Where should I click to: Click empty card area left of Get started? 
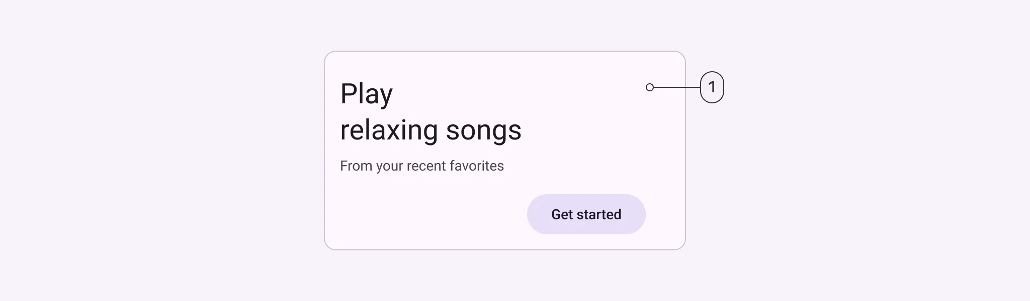427,215
